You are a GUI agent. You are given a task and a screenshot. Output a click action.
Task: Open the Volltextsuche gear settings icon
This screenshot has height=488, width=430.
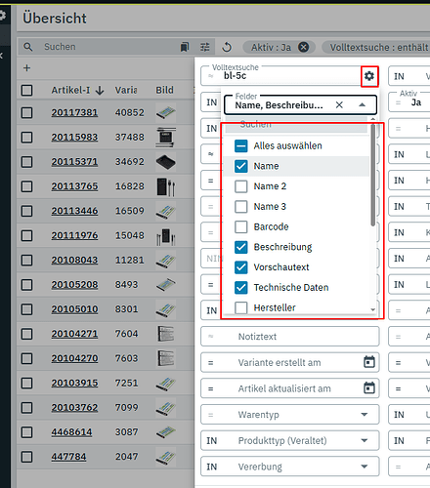(x=369, y=76)
